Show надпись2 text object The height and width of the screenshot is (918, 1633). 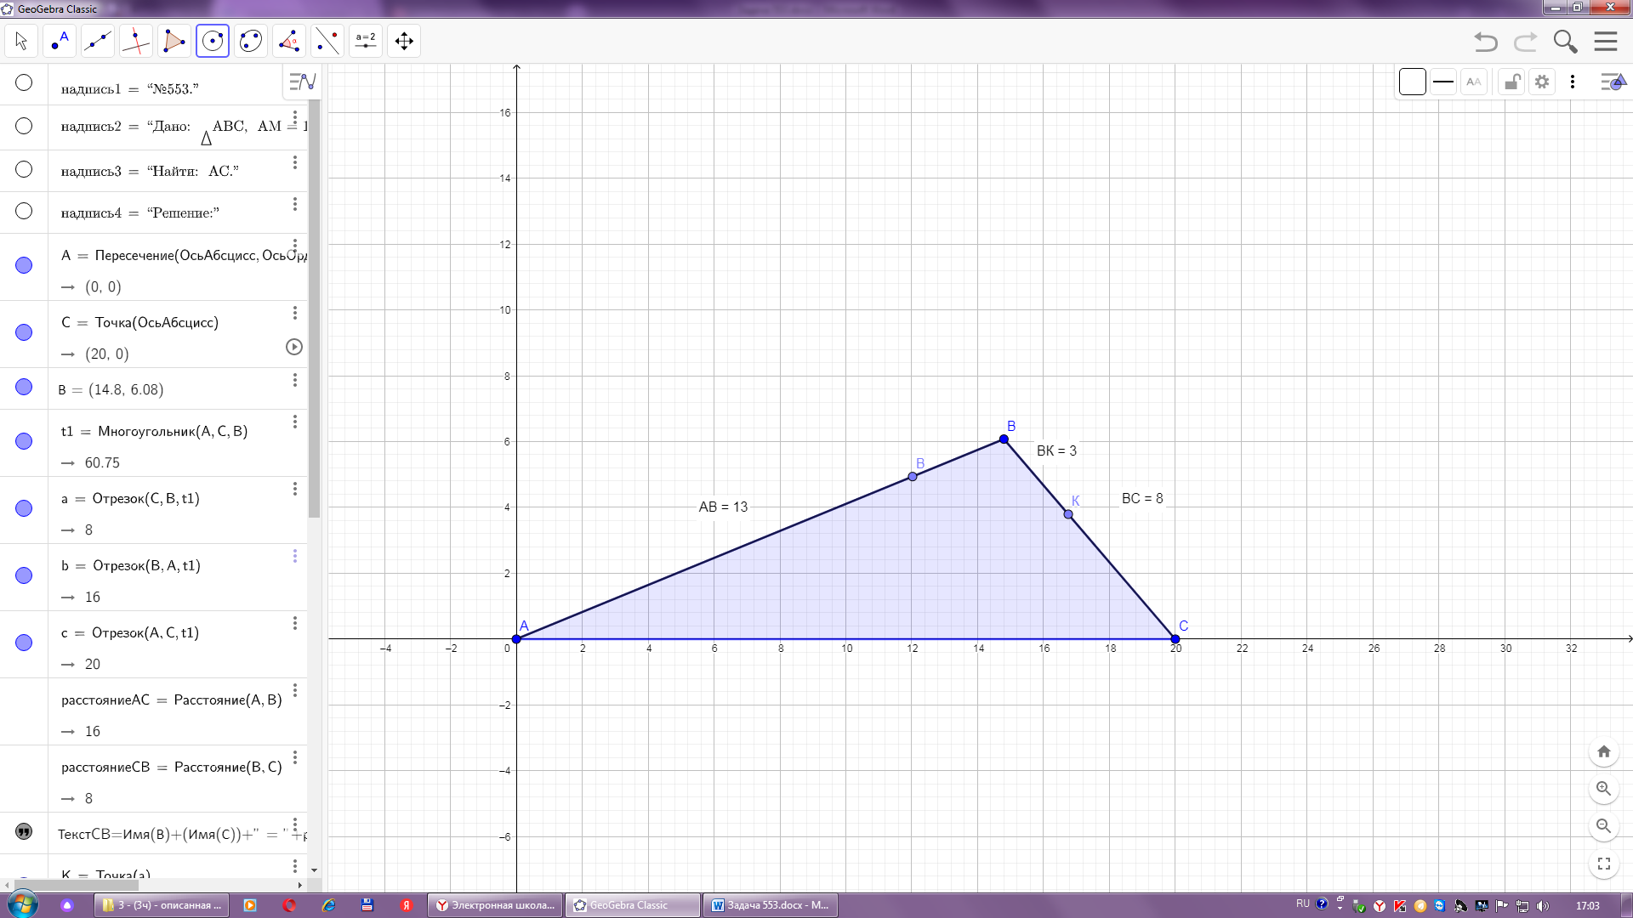(24, 126)
